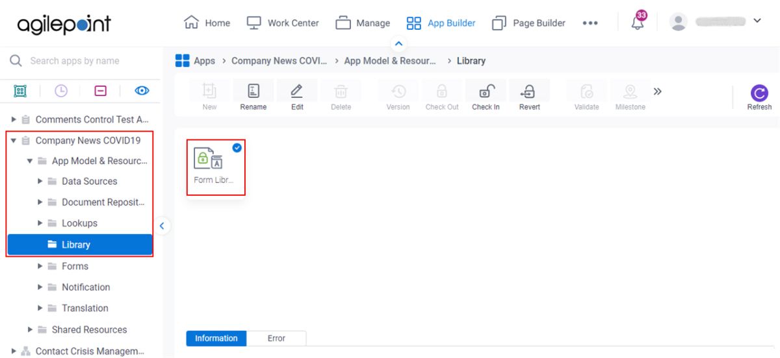This screenshot has height=358, width=780.
Task: Expand the Shared Resources arrow
Action: pyautogui.click(x=30, y=329)
